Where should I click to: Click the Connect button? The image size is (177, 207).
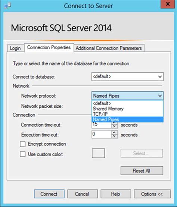click(49, 194)
